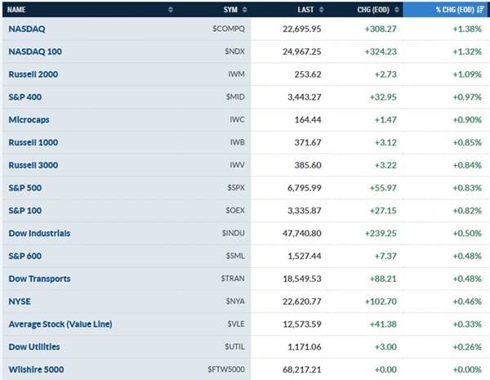This screenshot has width=490, height=380.
Task: Click the change value +3.00
Action: [x=385, y=346]
